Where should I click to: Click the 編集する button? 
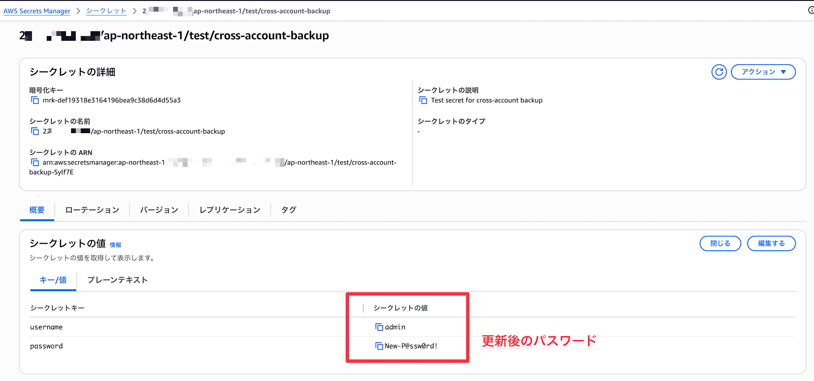click(771, 243)
